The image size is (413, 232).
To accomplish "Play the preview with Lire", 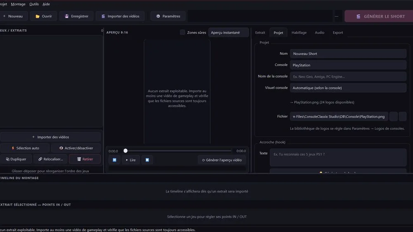I will (131, 160).
